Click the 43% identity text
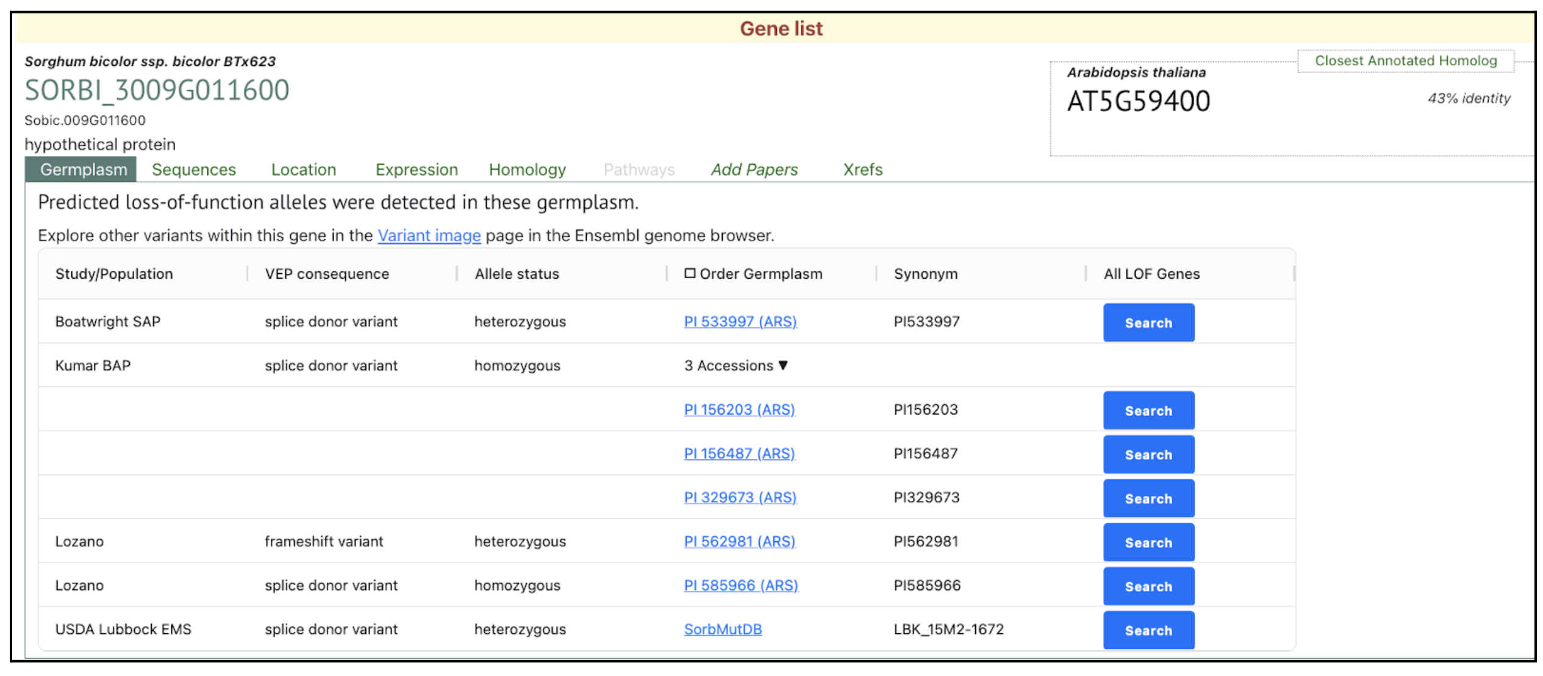Image resolution: width=1543 pixels, height=676 pixels. (x=1469, y=98)
